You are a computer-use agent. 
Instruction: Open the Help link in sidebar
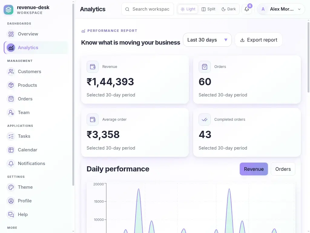pos(36,214)
